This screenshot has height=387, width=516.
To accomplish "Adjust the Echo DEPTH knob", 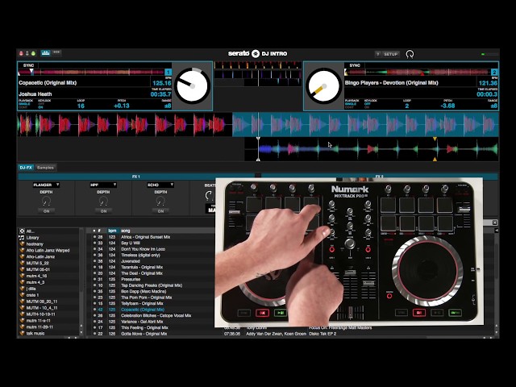I will point(160,202).
